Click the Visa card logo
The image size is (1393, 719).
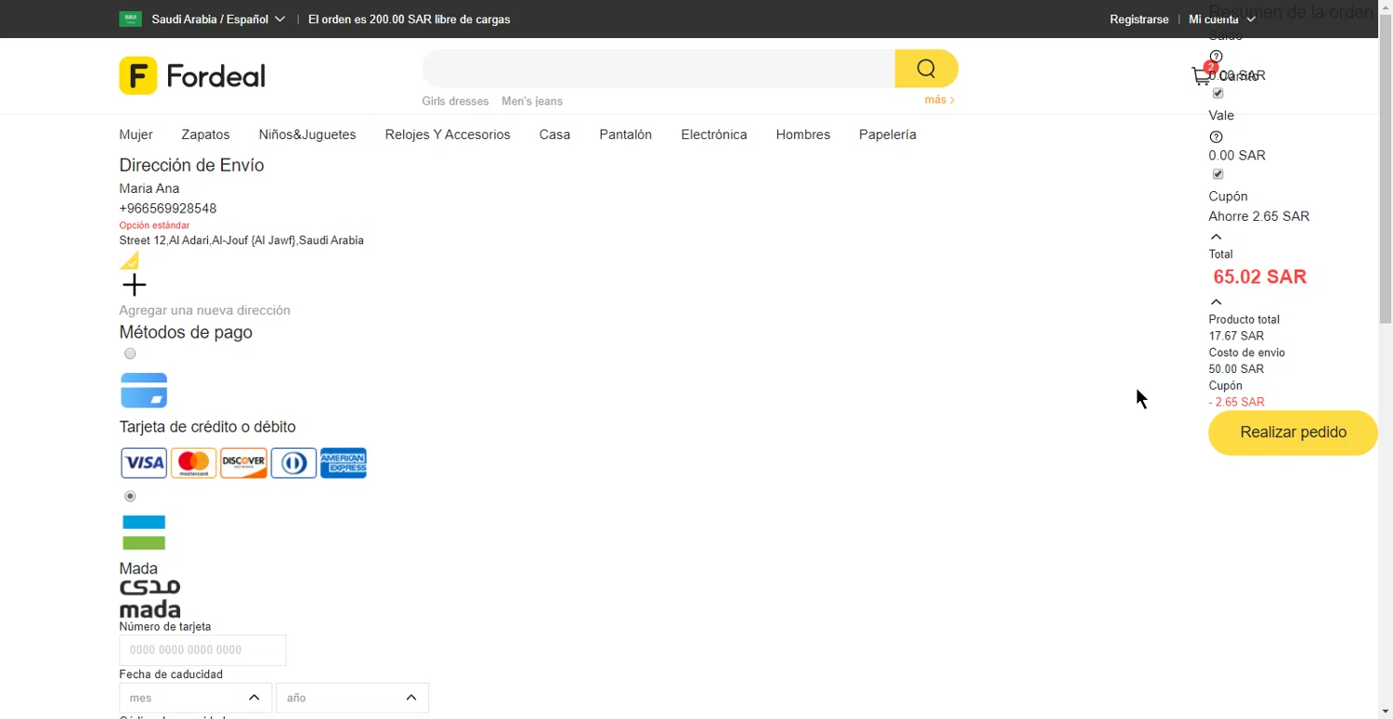click(x=144, y=463)
